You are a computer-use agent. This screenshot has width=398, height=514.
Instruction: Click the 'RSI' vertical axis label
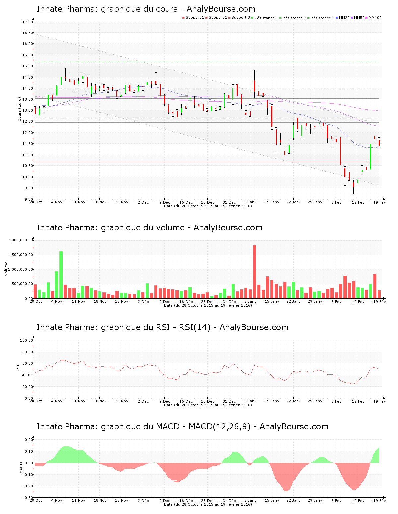18,368
